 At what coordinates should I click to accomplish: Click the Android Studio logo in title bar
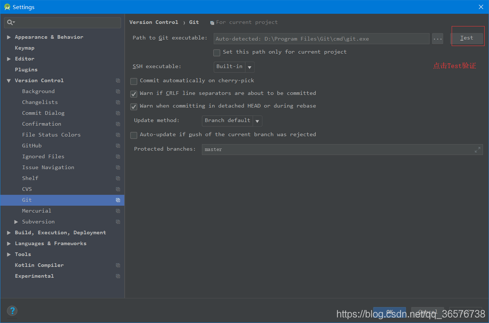(x=7, y=7)
